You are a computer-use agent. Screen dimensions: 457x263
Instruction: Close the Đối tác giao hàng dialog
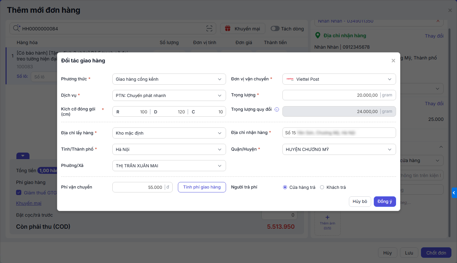tap(393, 61)
